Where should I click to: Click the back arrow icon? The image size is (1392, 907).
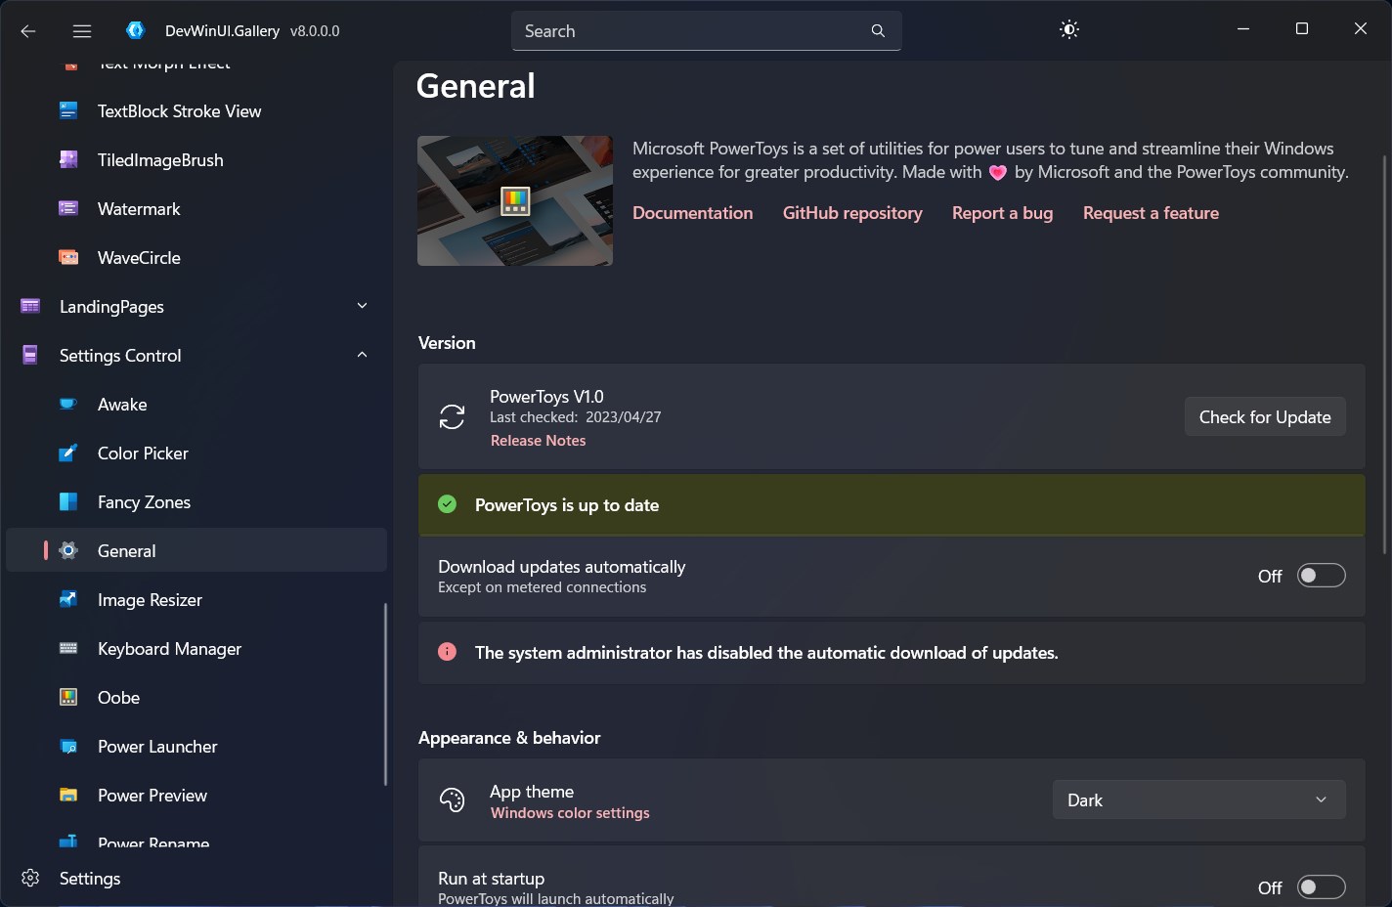[28, 31]
